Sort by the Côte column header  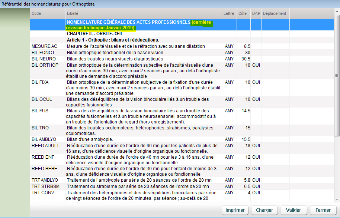(x=243, y=13)
